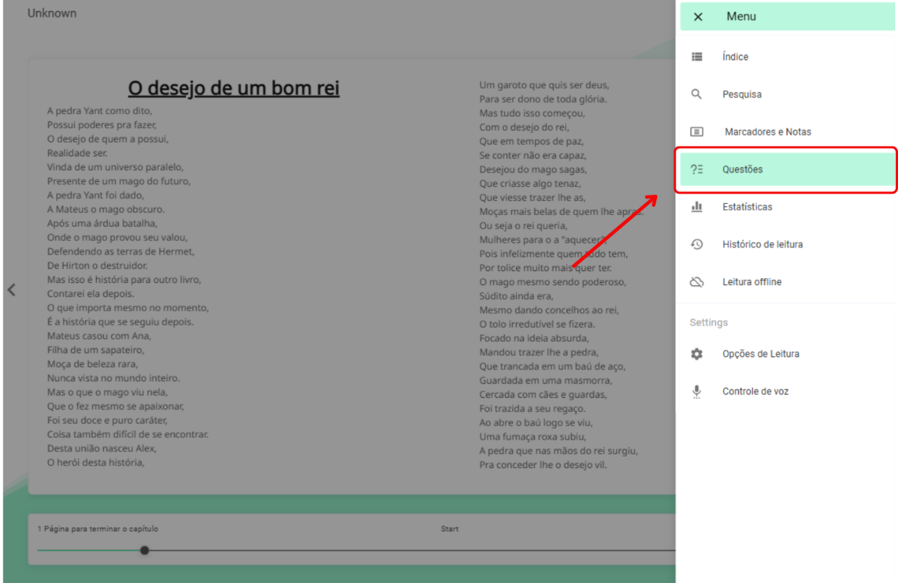Click the line 'Mateus casou com Ana,'
Viewport: 898px width, 583px height.
click(x=99, y=336)
